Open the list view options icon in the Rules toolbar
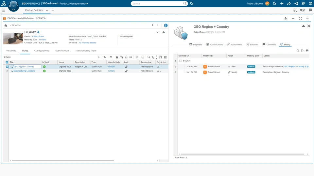 click(165, 57)
